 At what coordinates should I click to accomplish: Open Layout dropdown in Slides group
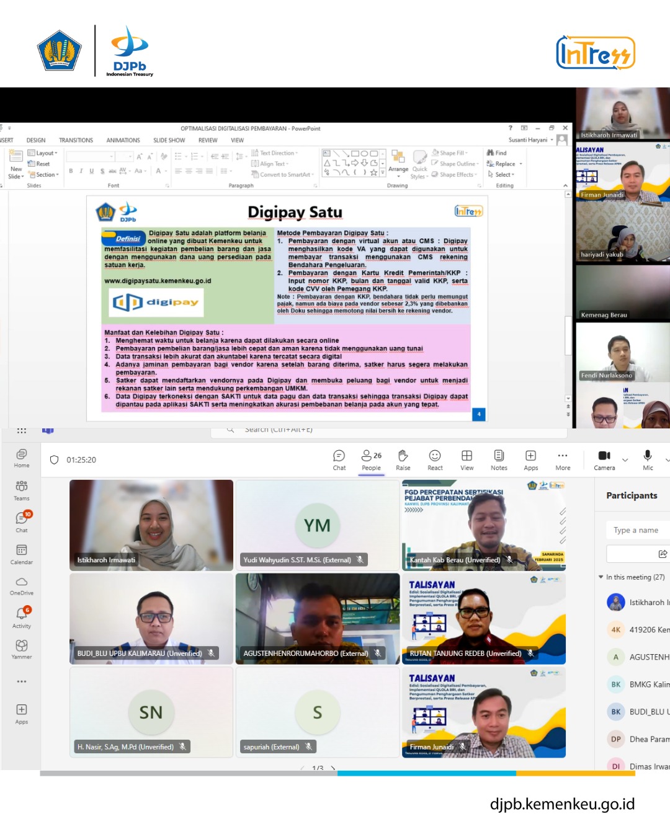(43, 153)
